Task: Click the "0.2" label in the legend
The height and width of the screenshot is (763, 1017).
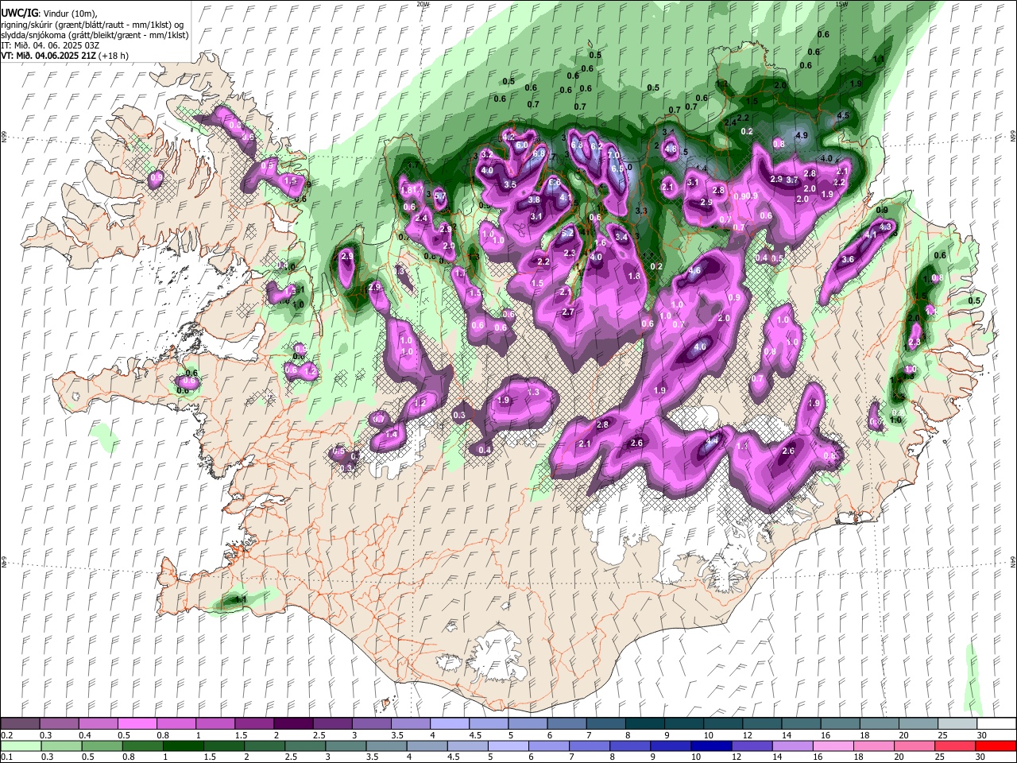Action: coord(7,735)
